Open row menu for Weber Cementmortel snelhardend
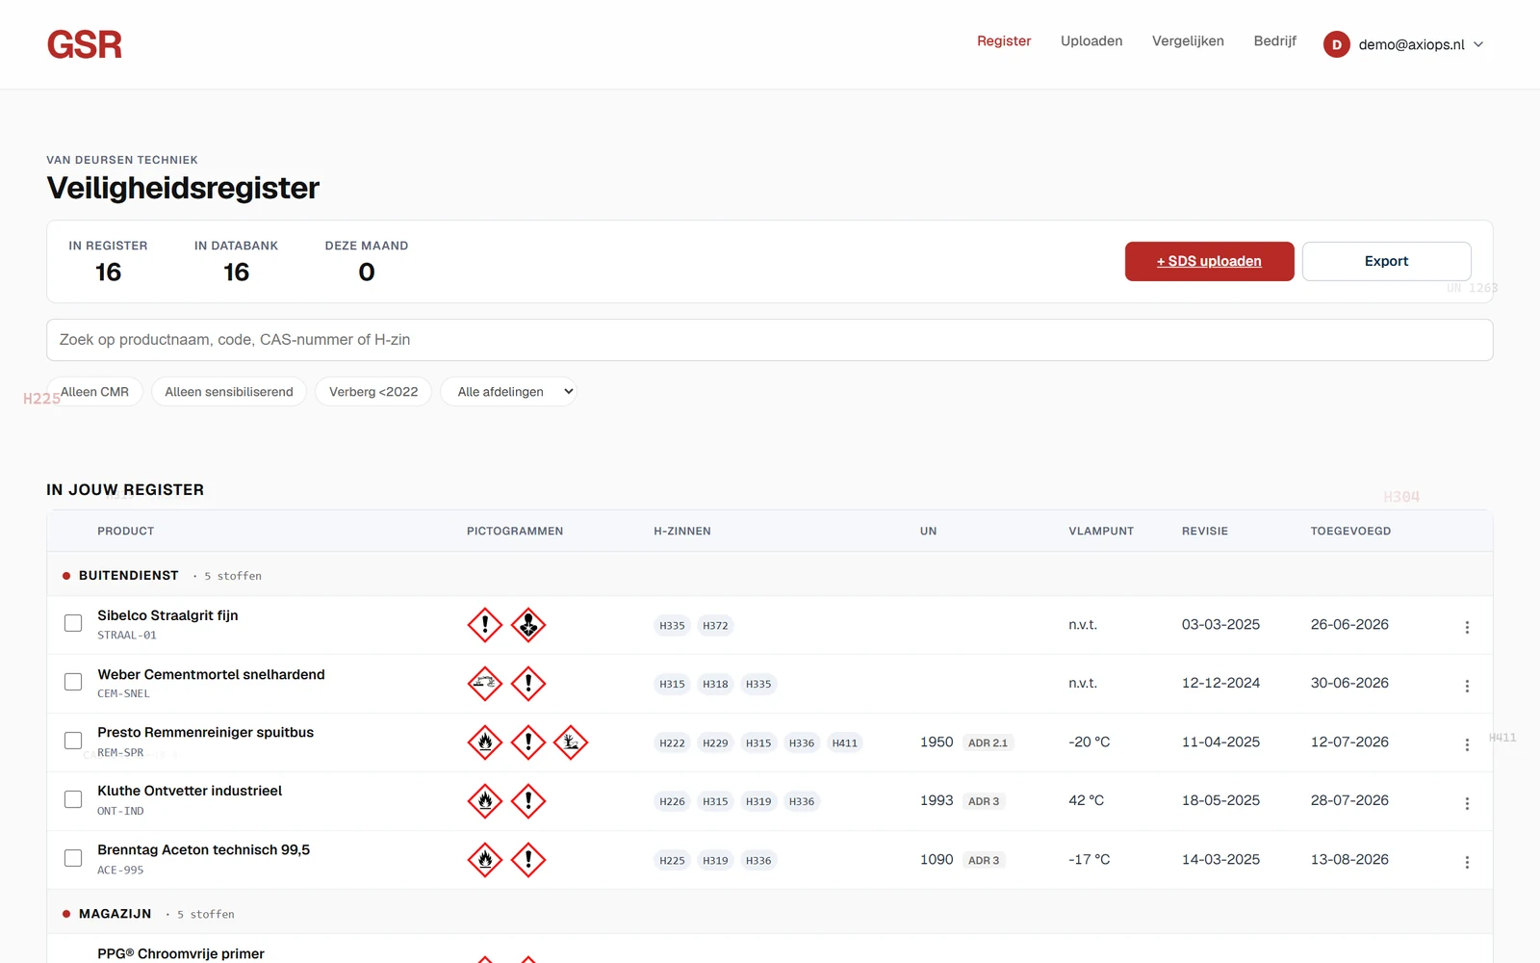 (x=1467, y=686)
